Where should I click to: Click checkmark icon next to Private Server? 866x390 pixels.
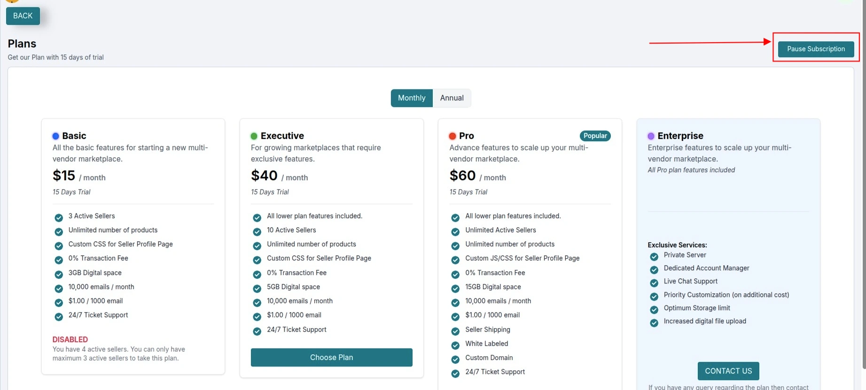(654, 257)
